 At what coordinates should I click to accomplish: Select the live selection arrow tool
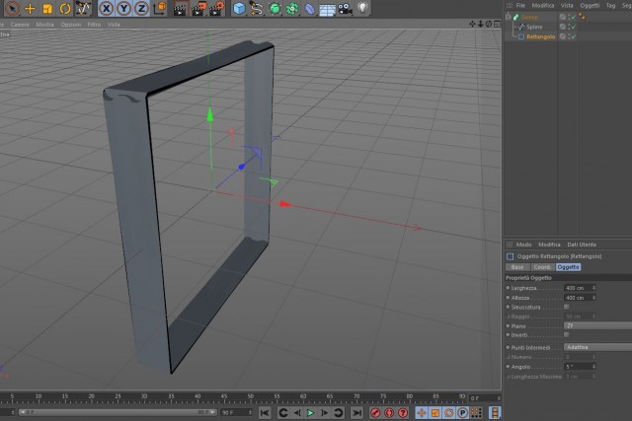(x=12, y=9)
